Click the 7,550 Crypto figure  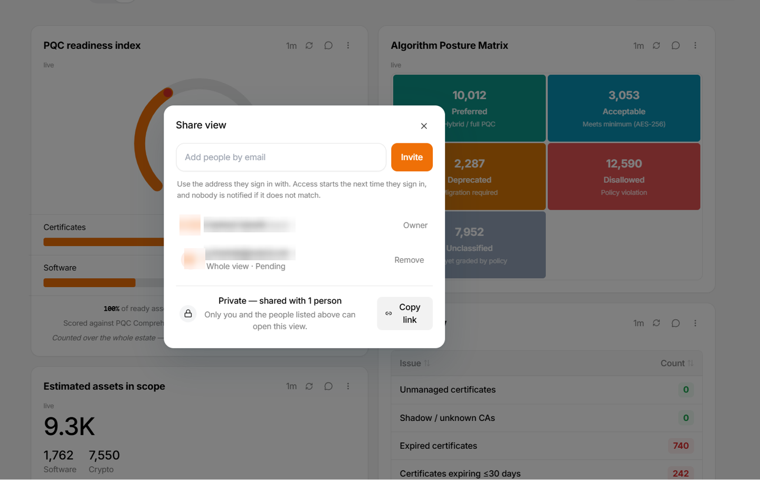(104, 455)
